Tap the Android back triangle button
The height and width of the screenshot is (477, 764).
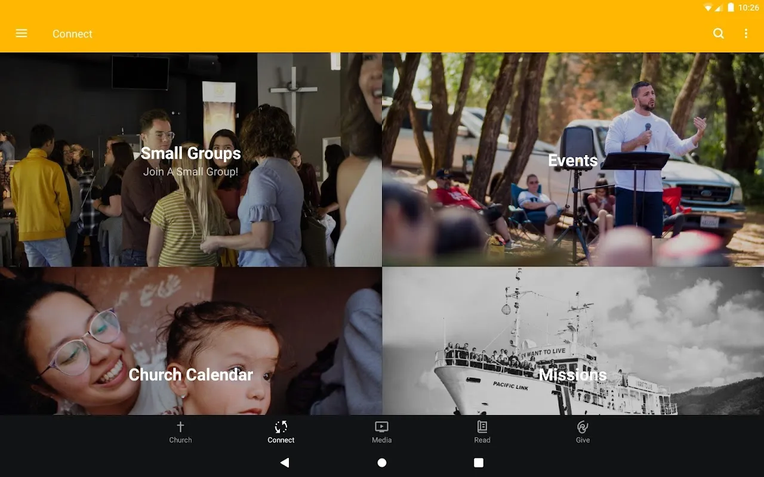(x=285, y=462)
